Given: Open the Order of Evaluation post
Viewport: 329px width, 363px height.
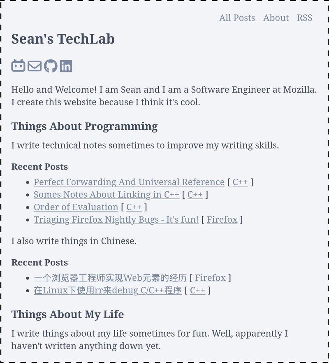Looking at the screenshot, I should pos(76,207).
